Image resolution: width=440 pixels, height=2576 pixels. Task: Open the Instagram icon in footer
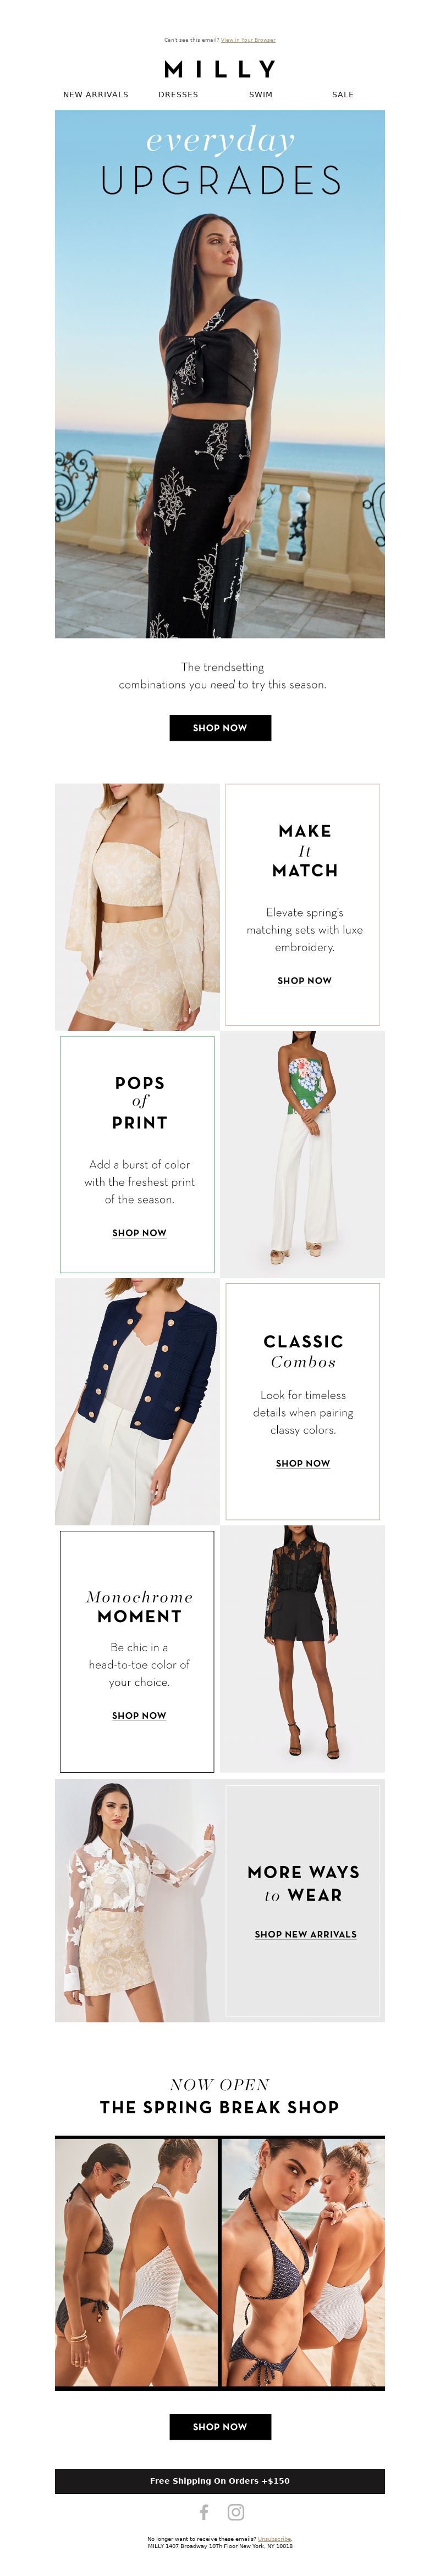pos(236,2511)
